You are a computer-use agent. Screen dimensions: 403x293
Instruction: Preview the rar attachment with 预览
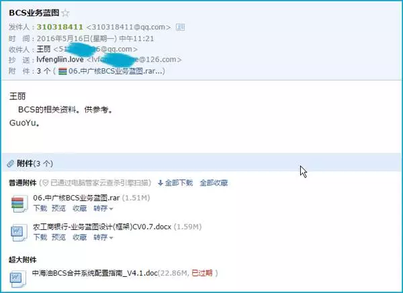(58, 209)
